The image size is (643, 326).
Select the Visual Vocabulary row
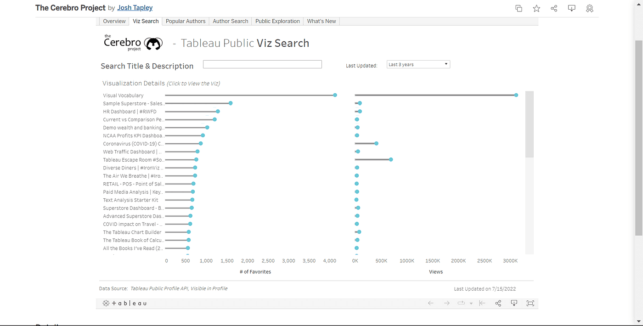pos(123,96)
